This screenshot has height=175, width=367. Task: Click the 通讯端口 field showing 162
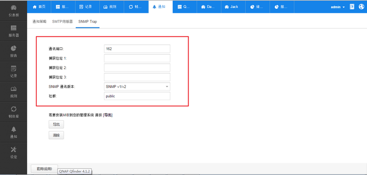click(137, 49)
